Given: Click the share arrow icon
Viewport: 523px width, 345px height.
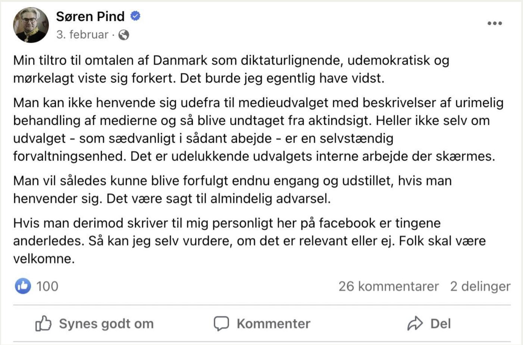Looking at the screenshot, I should (x=415, y=324).
